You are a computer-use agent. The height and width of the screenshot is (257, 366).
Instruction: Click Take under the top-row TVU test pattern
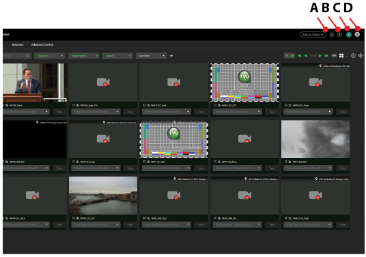(x=272, y=112)
